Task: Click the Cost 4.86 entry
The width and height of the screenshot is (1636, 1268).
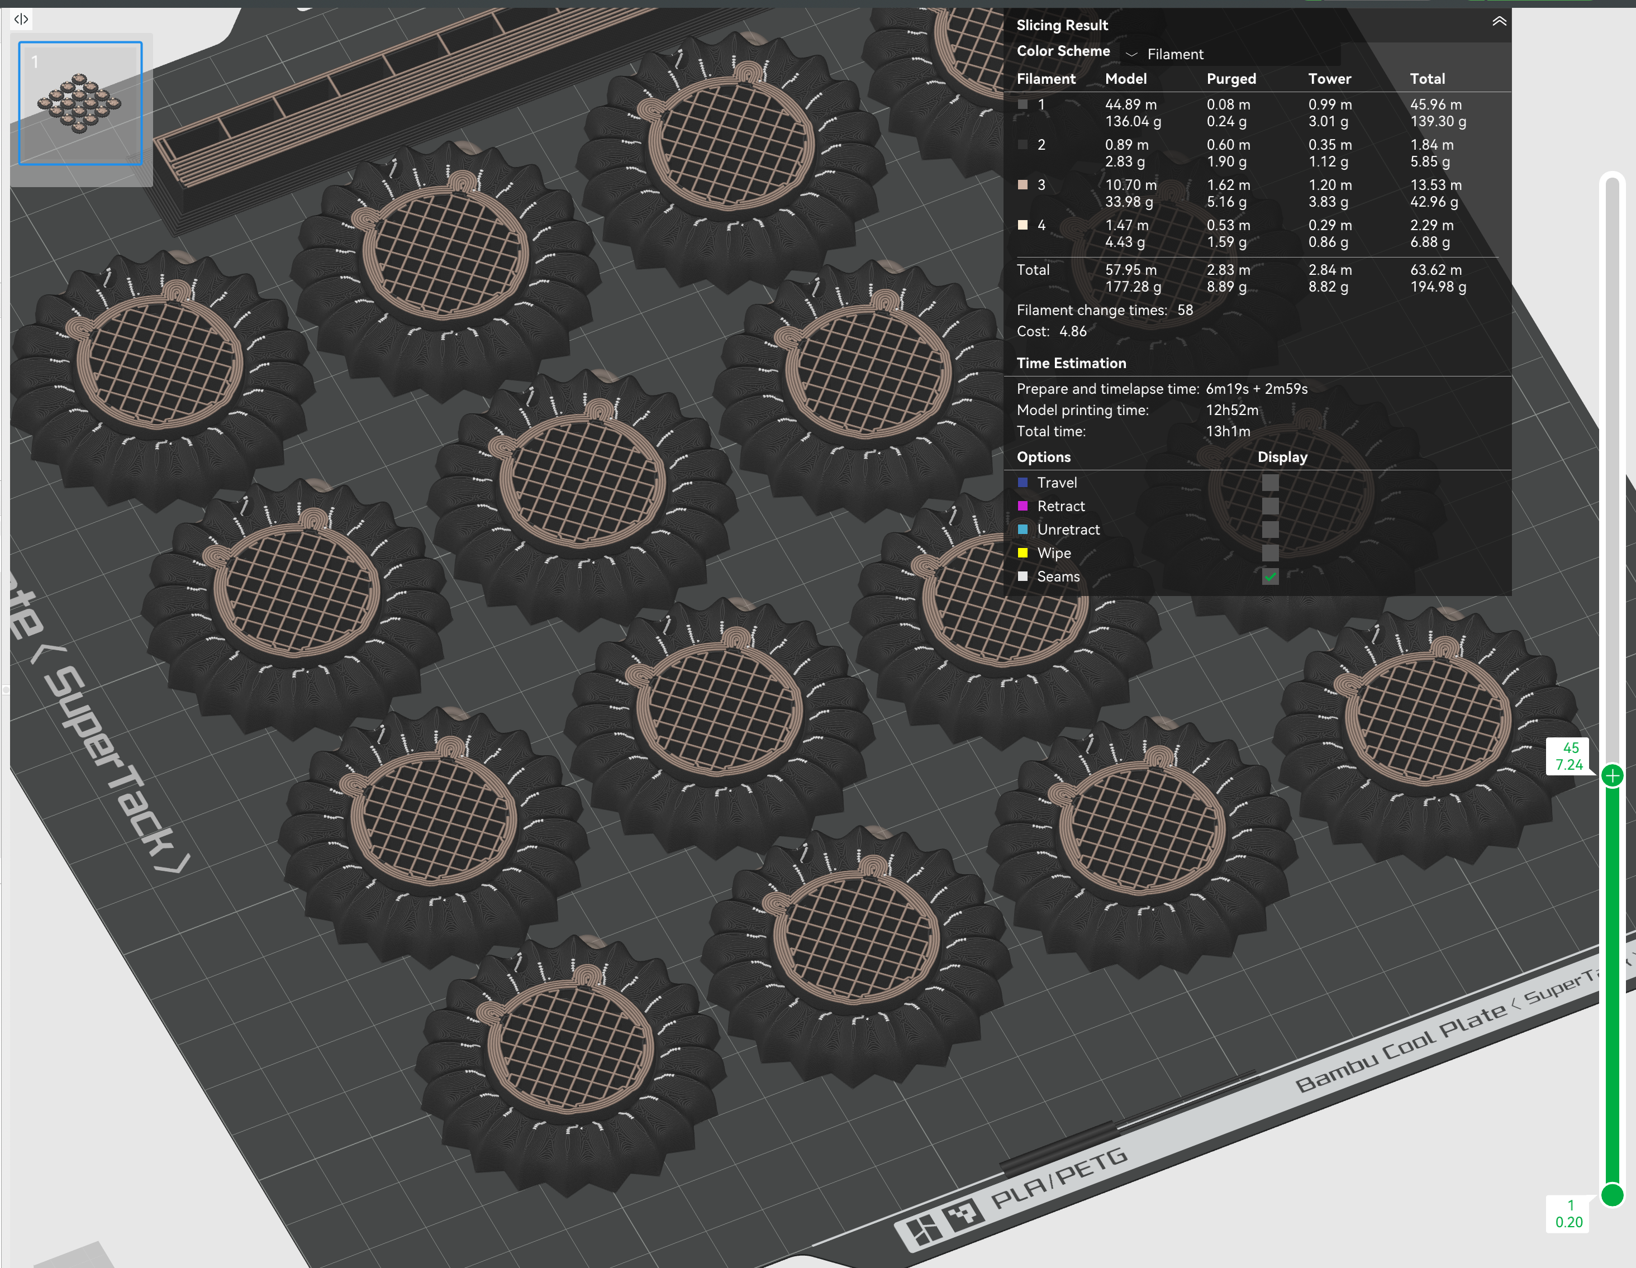Action: pyautogui.click(x=1051, y=331)
